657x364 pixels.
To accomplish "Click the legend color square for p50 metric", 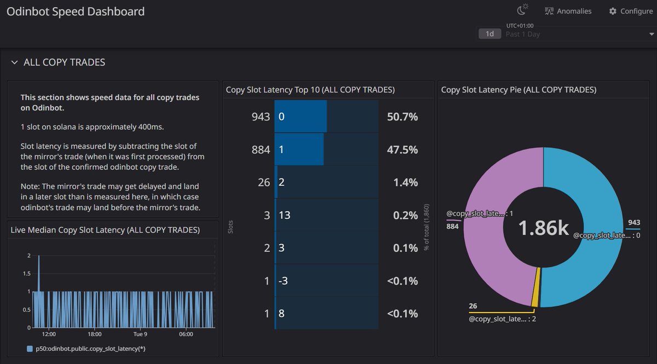I will tap(30, 348).
